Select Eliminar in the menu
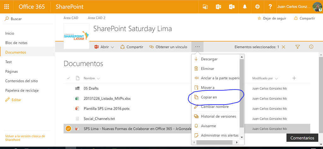 coord(208,69)
